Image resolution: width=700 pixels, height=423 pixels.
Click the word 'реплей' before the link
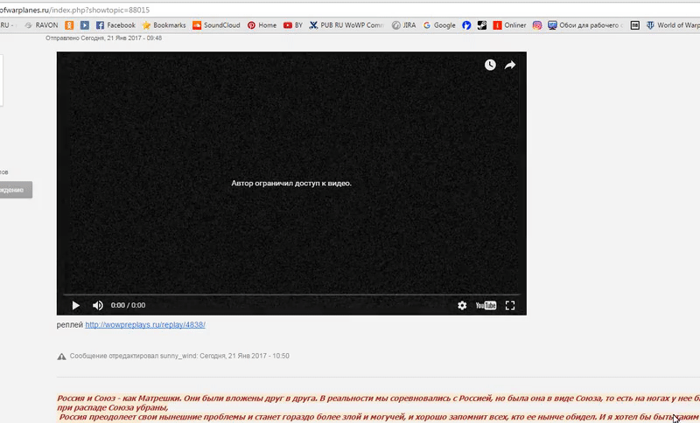coord(70,325)
